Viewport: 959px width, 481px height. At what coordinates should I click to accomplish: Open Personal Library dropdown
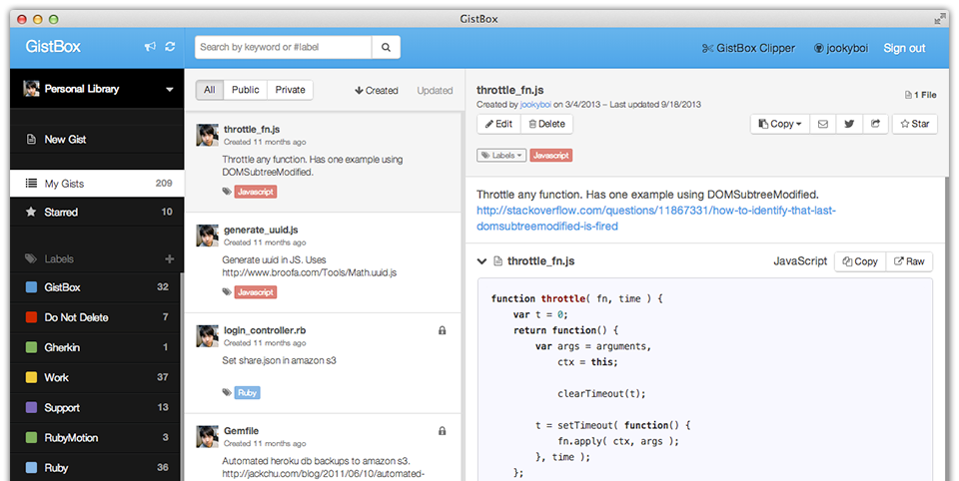point(97,89)
